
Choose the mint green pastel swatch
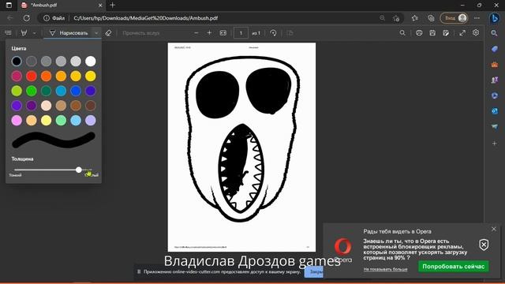pos(61,121)
